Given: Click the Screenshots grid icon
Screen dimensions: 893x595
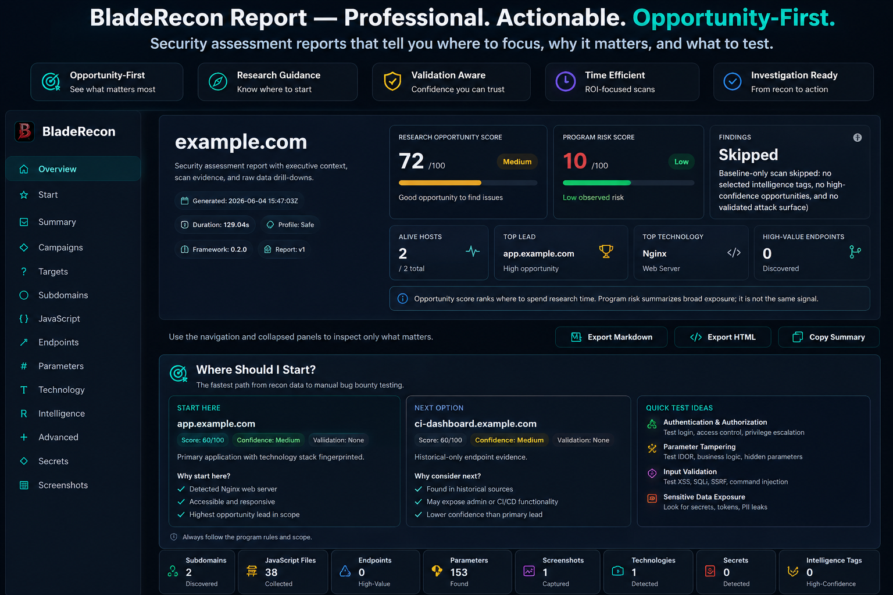Looking at the screenshot, I should [x=24, y=485].
